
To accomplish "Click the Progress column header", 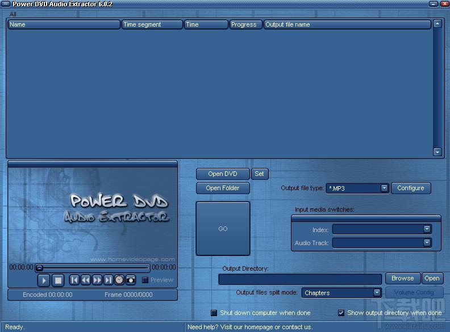I will click(x=245, y=24).
